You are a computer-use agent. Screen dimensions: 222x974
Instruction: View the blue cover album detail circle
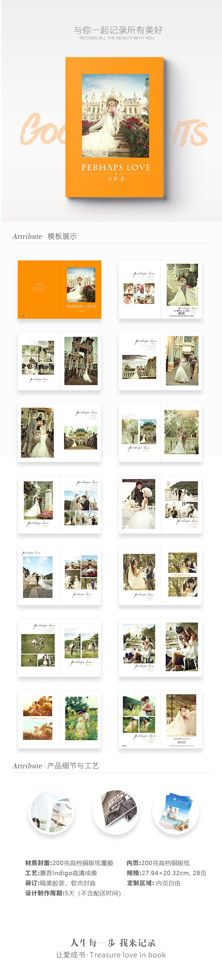[x=176, y=810]
